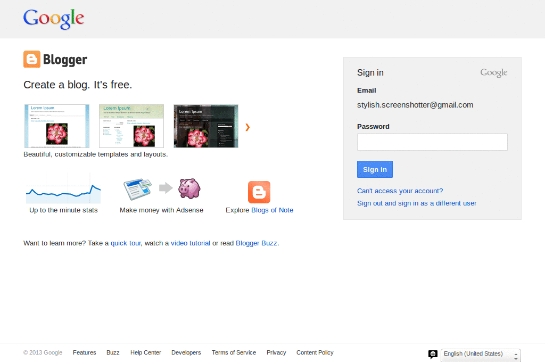Open Content Policy footer link
545x362 pixels.
315,352
